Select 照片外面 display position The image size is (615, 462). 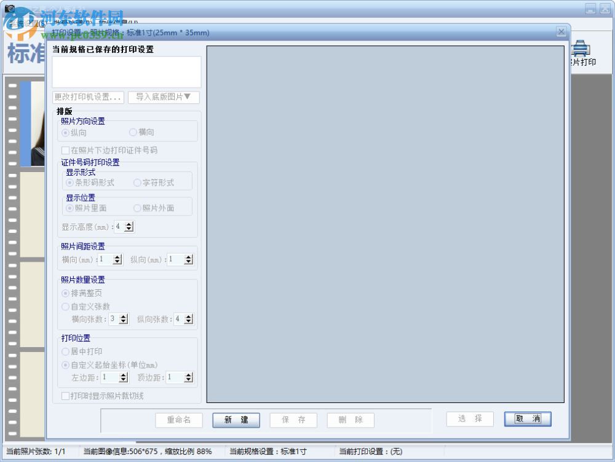coord(137,208)
